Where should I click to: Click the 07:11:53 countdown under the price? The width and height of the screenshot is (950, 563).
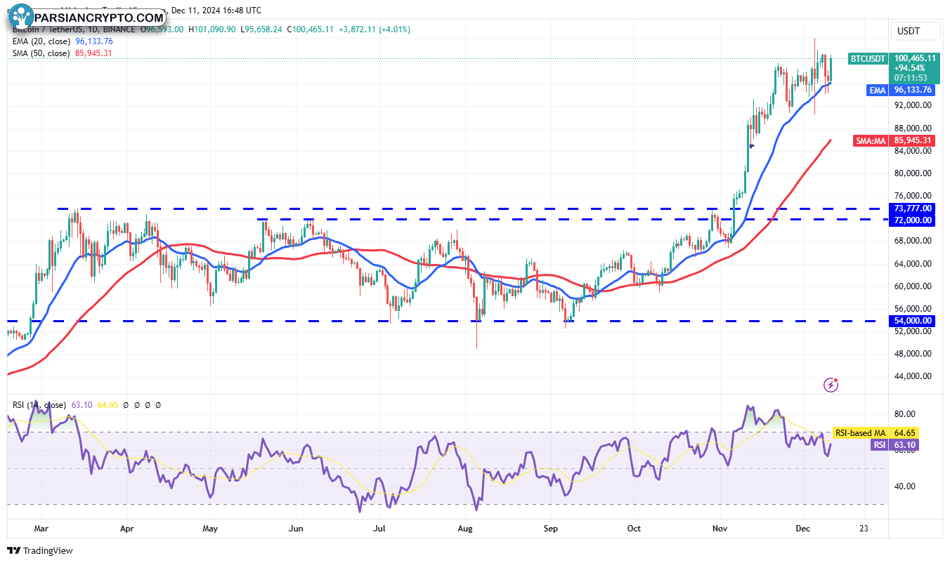(910, 78)
